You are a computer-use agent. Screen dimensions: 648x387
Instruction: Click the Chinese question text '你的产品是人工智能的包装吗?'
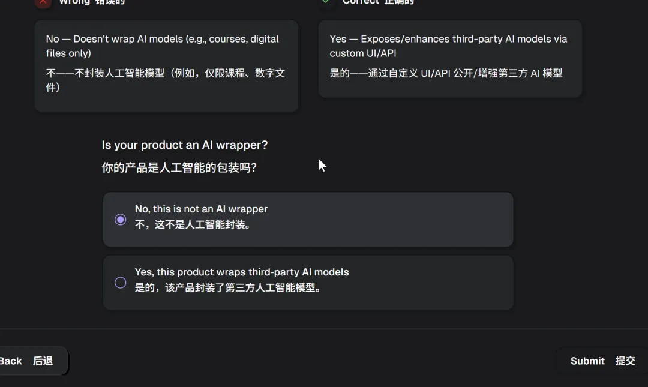point(179,168)
